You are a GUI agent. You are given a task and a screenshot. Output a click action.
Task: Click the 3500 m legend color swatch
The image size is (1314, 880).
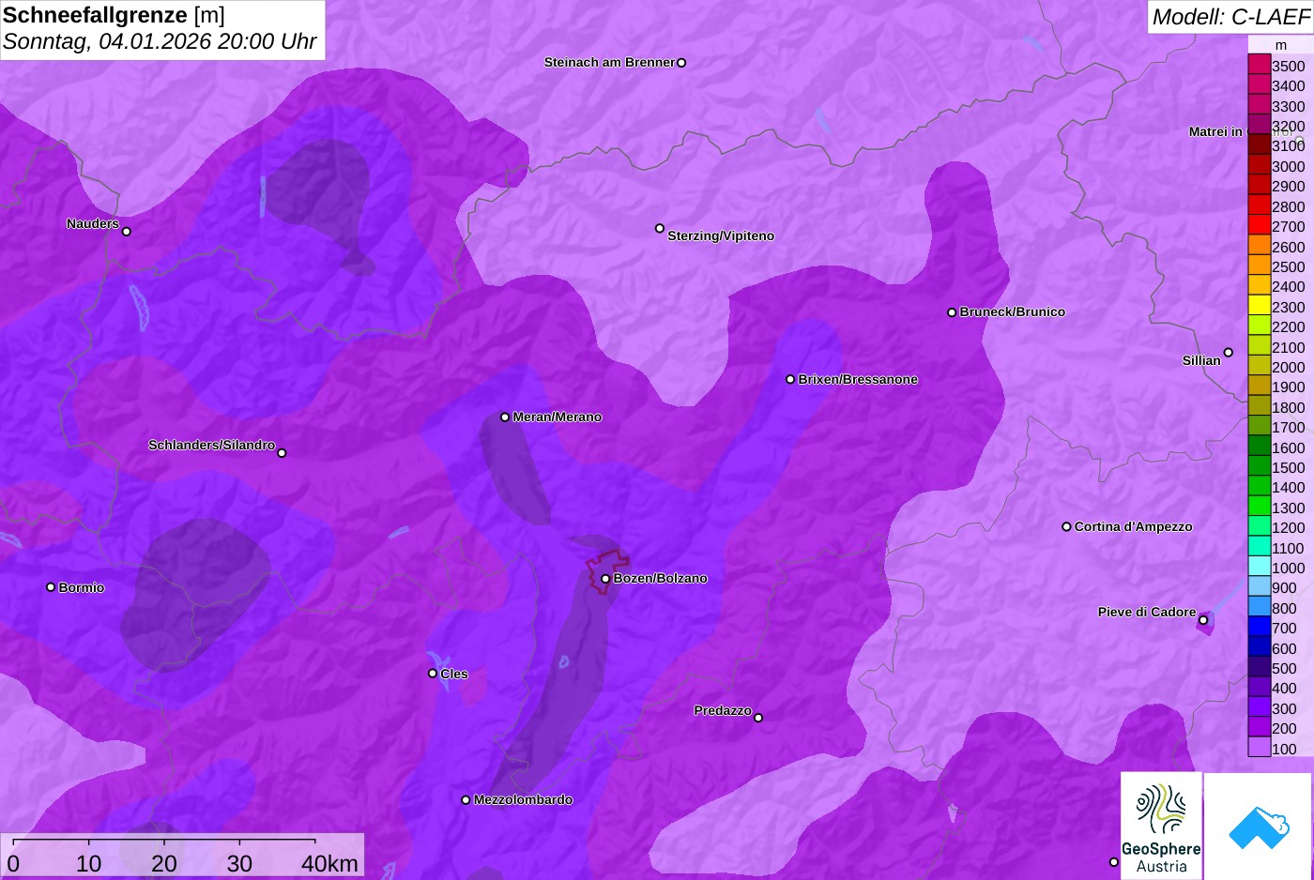[1260, 65]
